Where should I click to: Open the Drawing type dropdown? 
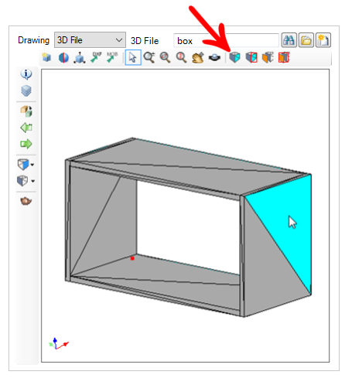click(90, 40)
